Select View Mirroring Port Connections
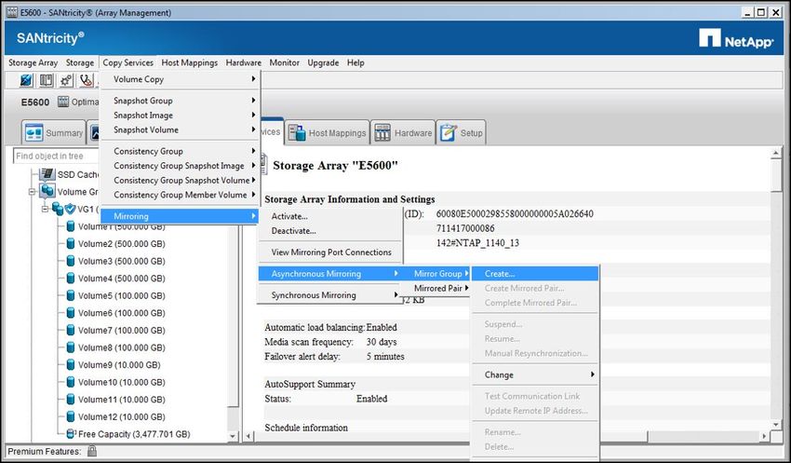 [x=330, y=252]
